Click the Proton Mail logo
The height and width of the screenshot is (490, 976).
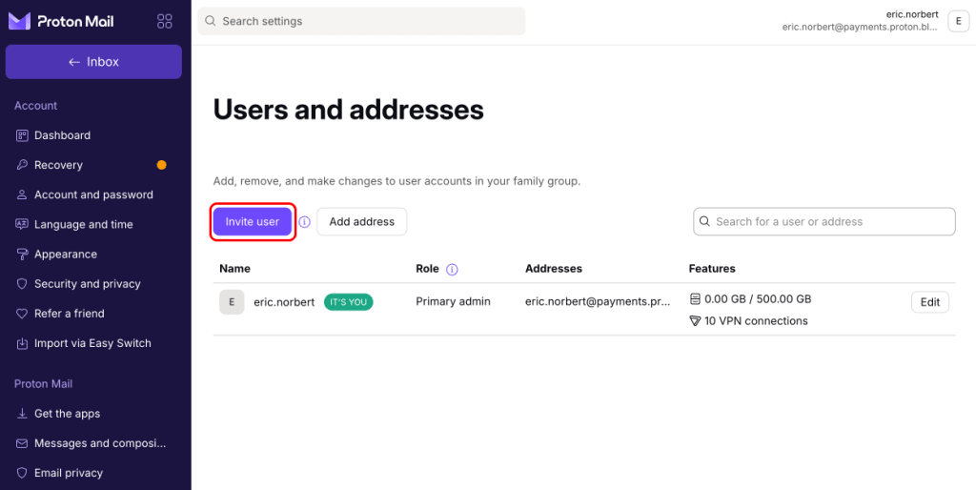pos(64,21)
